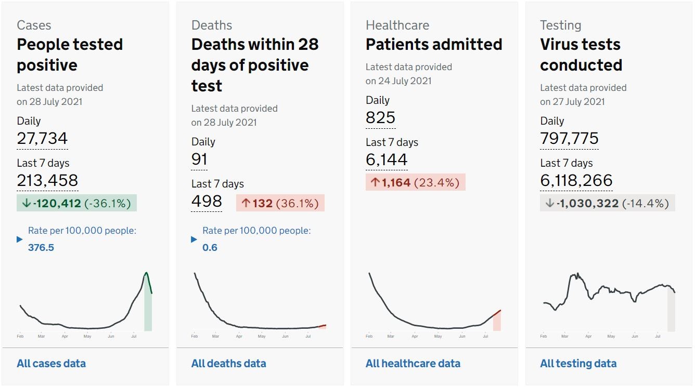Click the red deaths change badge 132

(x=280, y=203)
